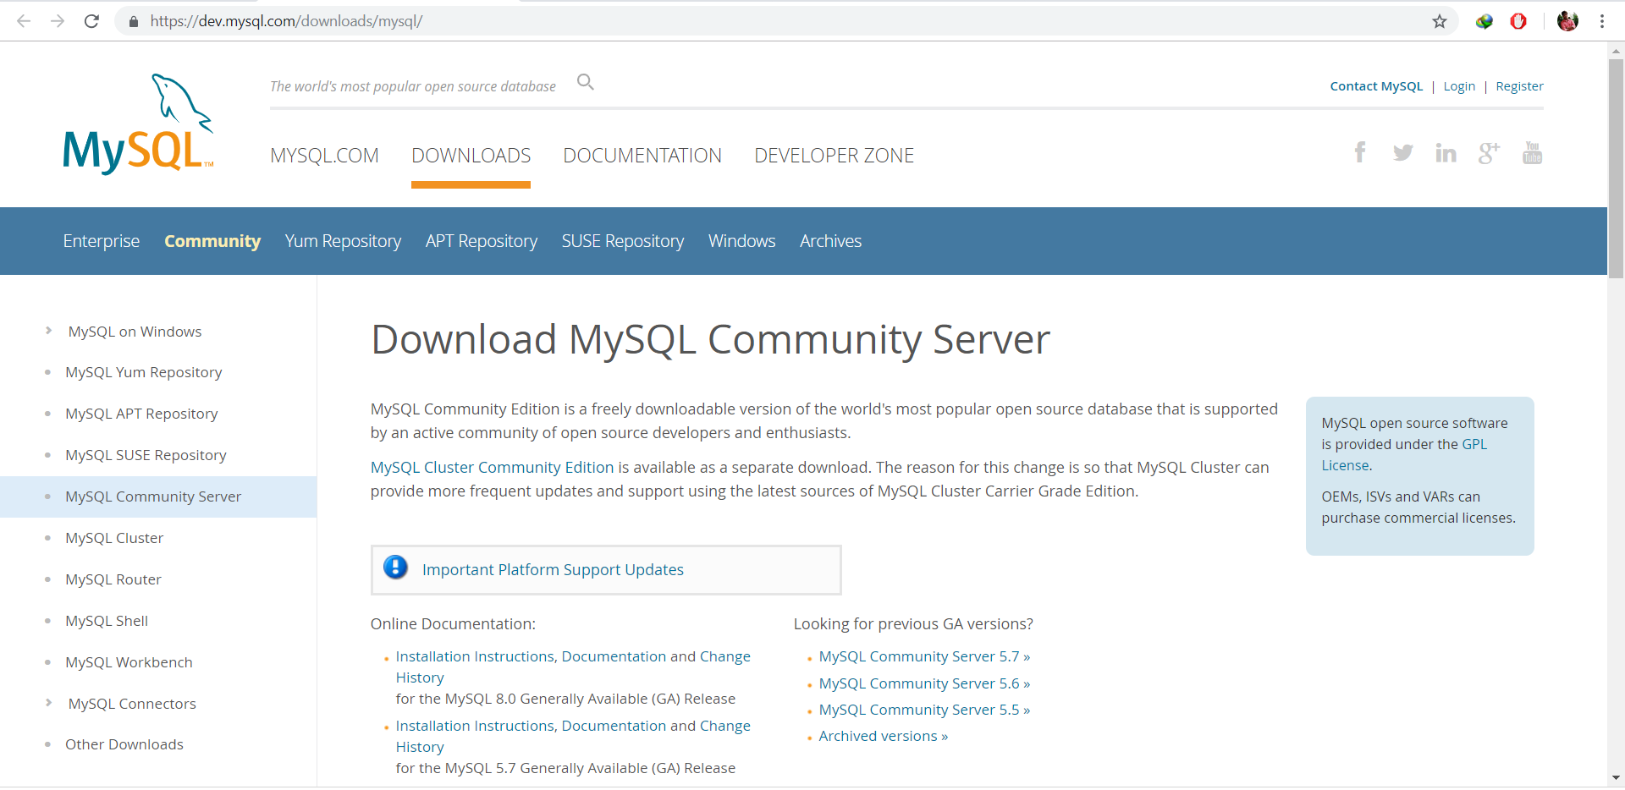Click the padlock site info icon
This screenshot has width=1625, height=790.
pyautogui.click(x=133, y=22)
